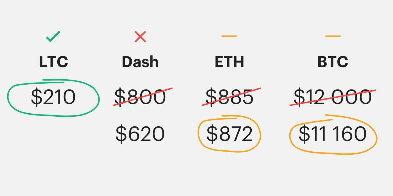Select the BTC heading
393x196 pixels.
coord(333,62)
